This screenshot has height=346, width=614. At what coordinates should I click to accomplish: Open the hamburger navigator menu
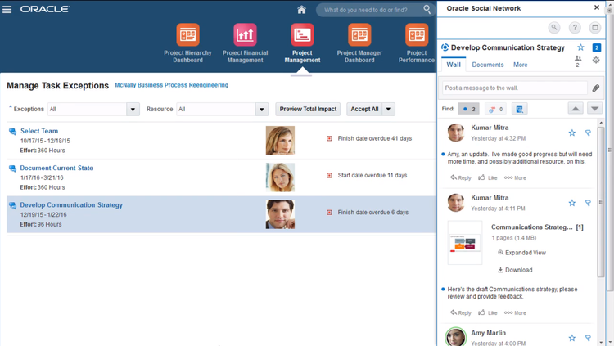[7, 9]
